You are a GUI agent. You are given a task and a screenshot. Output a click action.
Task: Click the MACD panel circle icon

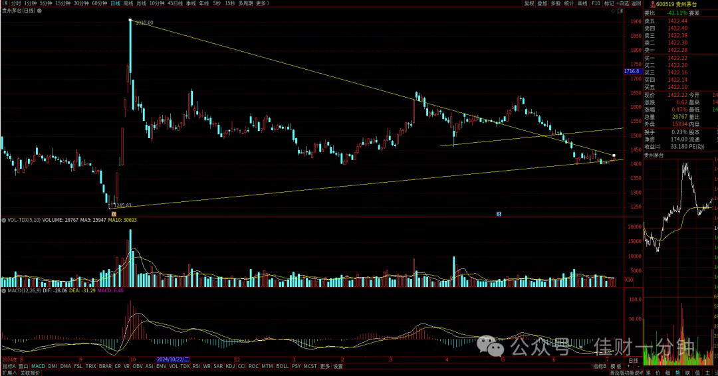(x=4, y=290)
